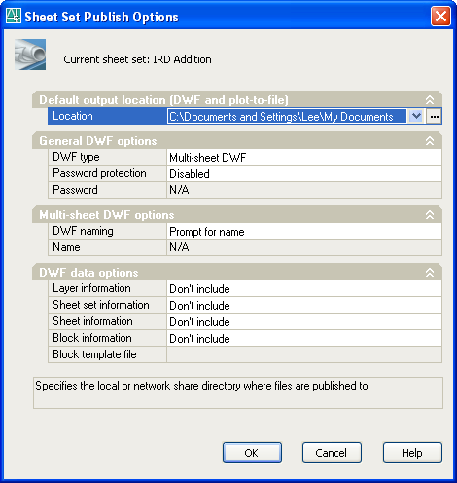Collapse the DWF data options chevron
Screen dimensions: 457x483
click(x=430, y=273)
